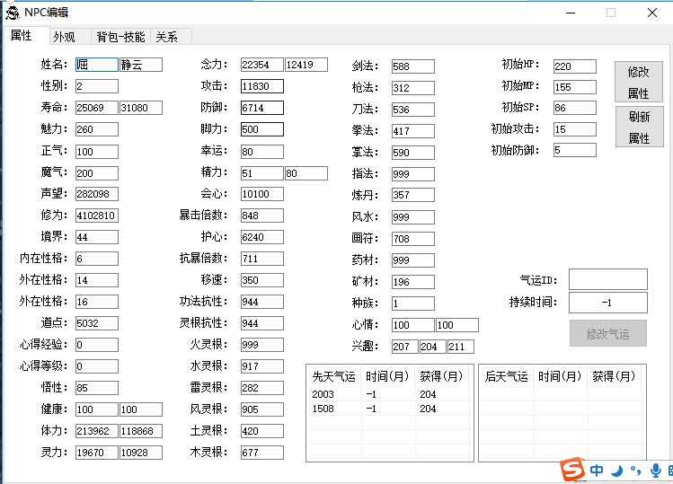Viewport: 673px width, 484px height.
Task: Click the 矿材 field showing 196
Action: 413,282
